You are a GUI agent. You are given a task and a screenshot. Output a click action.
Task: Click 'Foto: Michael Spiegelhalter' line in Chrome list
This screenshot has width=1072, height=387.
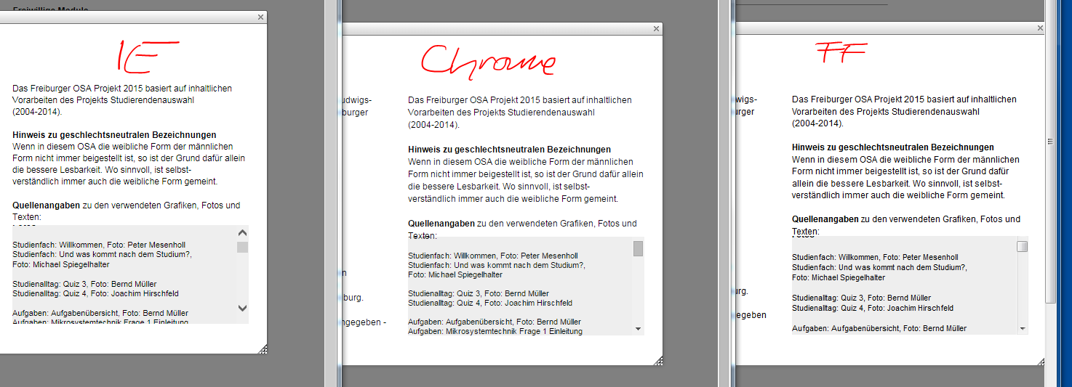coord(455,275)
